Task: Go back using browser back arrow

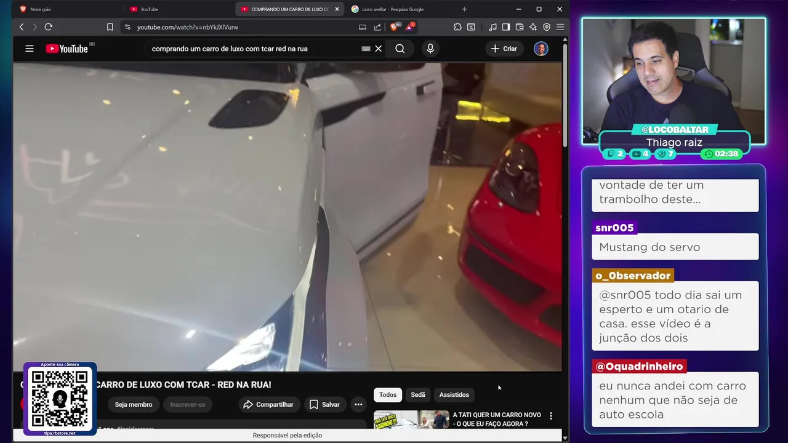Action: click(22, 27)
